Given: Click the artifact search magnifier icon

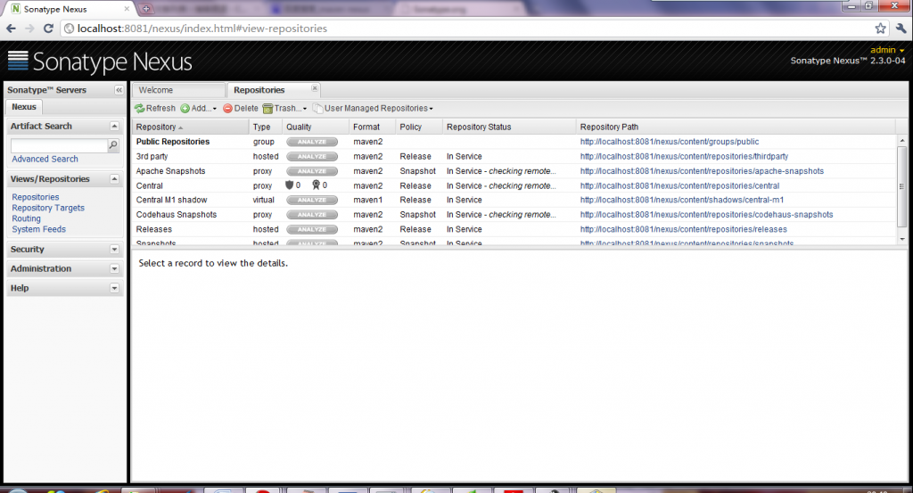Looking at the screenshot, I should 113,145.
